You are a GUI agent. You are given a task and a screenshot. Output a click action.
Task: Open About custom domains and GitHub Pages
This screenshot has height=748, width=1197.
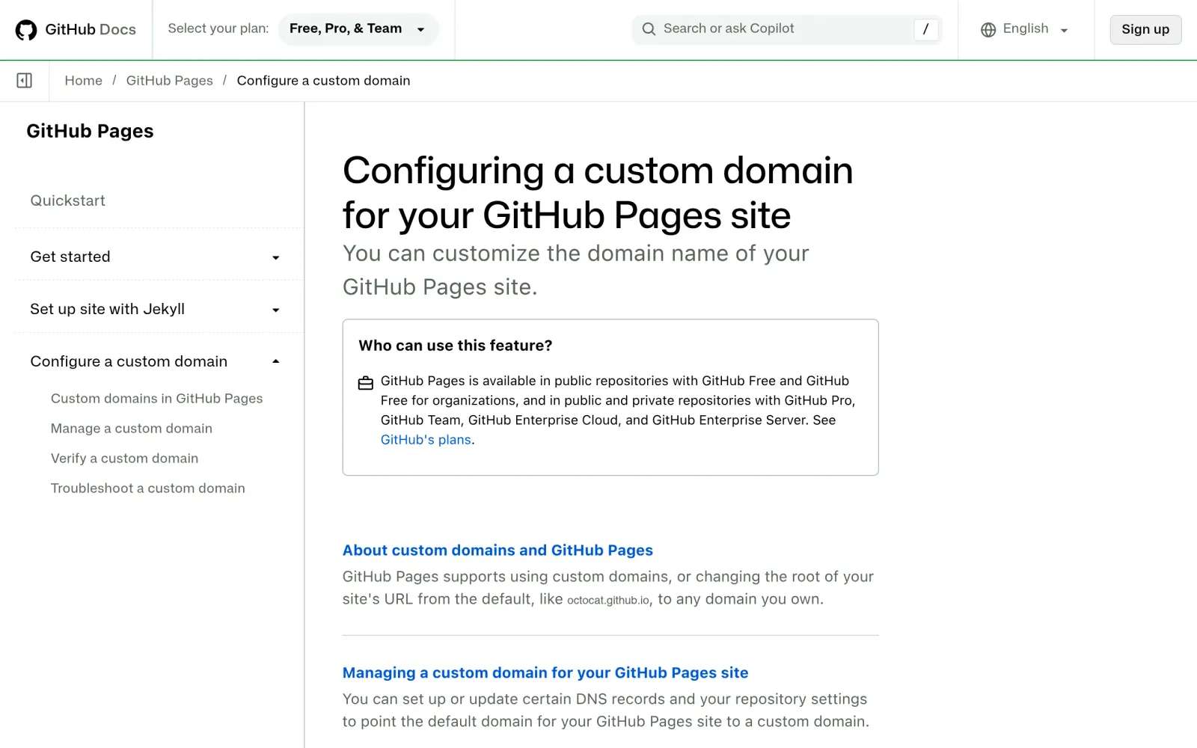[498, 551]
